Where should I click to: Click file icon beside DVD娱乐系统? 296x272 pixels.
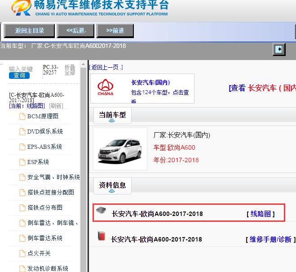pos(22,132)
